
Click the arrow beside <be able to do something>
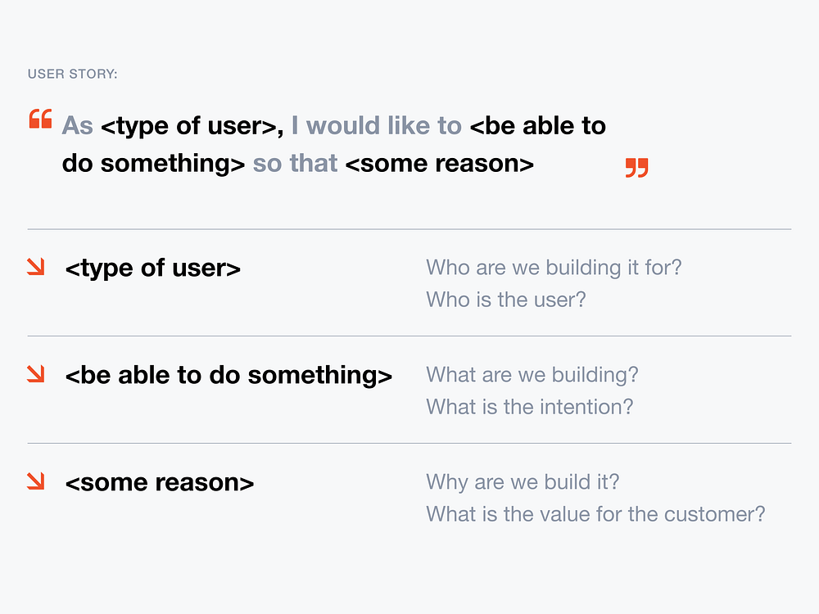click(x=36, y=374)
